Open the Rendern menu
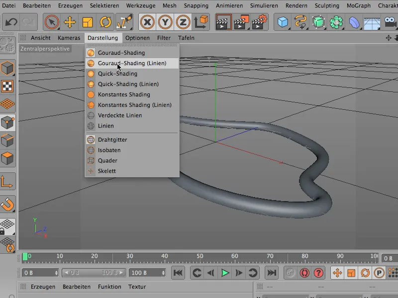398x298 pixels. click(x=296, y=5)
